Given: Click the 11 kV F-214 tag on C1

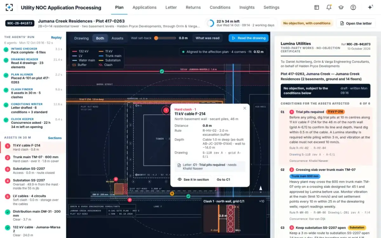Looking at the screenshot, I should click(335, 112).
